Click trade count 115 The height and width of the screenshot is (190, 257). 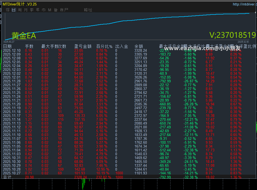point(61,120)
